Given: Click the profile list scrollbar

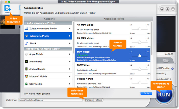Looking at the screenshot, I should 151,38.
